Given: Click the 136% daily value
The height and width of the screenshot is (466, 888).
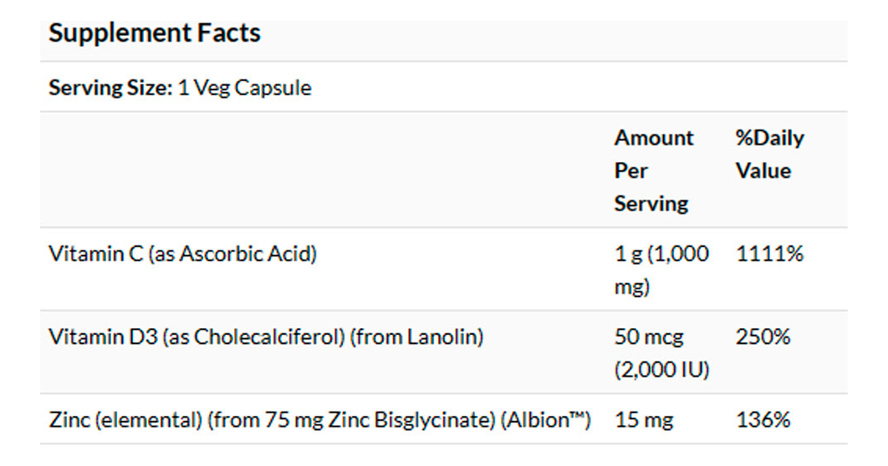Looking at the screenshot, I should point(763,420).
